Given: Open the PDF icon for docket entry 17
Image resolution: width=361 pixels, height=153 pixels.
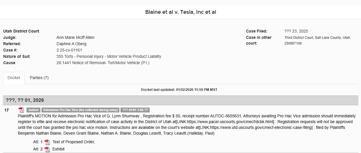Looking at the screenshot, I should tap(21, 110).
